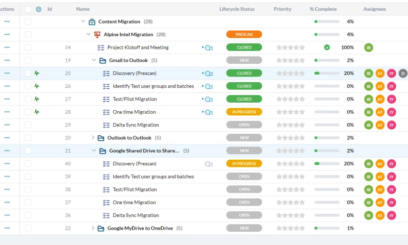Click the Content Migration 4% progress bar
This screenshot has height=245, width=408.
point(327,21)
